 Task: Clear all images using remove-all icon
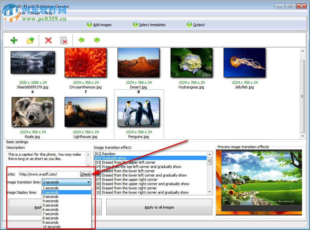64,40
